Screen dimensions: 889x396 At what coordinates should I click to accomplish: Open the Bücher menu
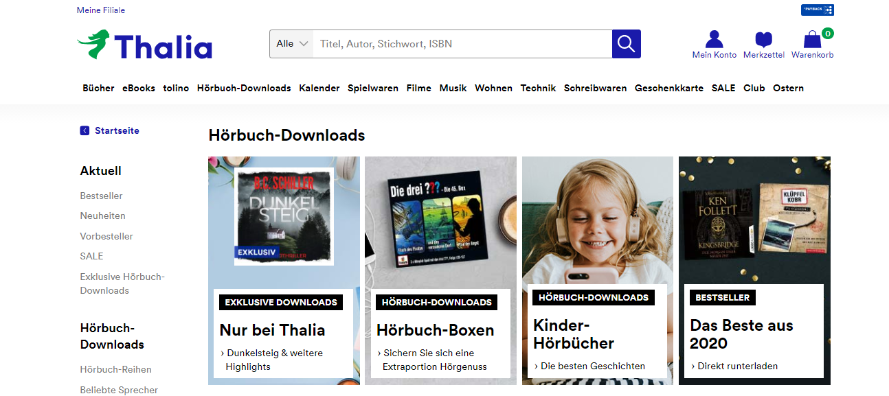(x=98, y=88)
